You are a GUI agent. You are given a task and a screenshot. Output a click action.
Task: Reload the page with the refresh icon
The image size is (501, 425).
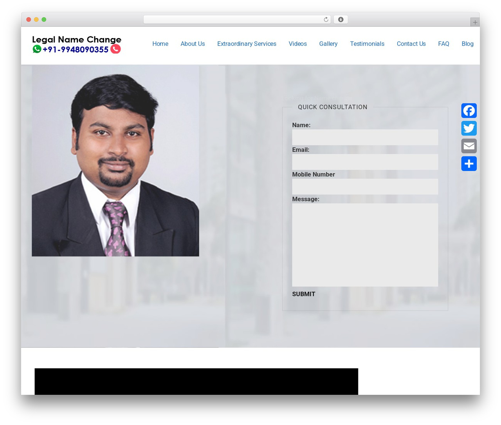tap(326, 20)
